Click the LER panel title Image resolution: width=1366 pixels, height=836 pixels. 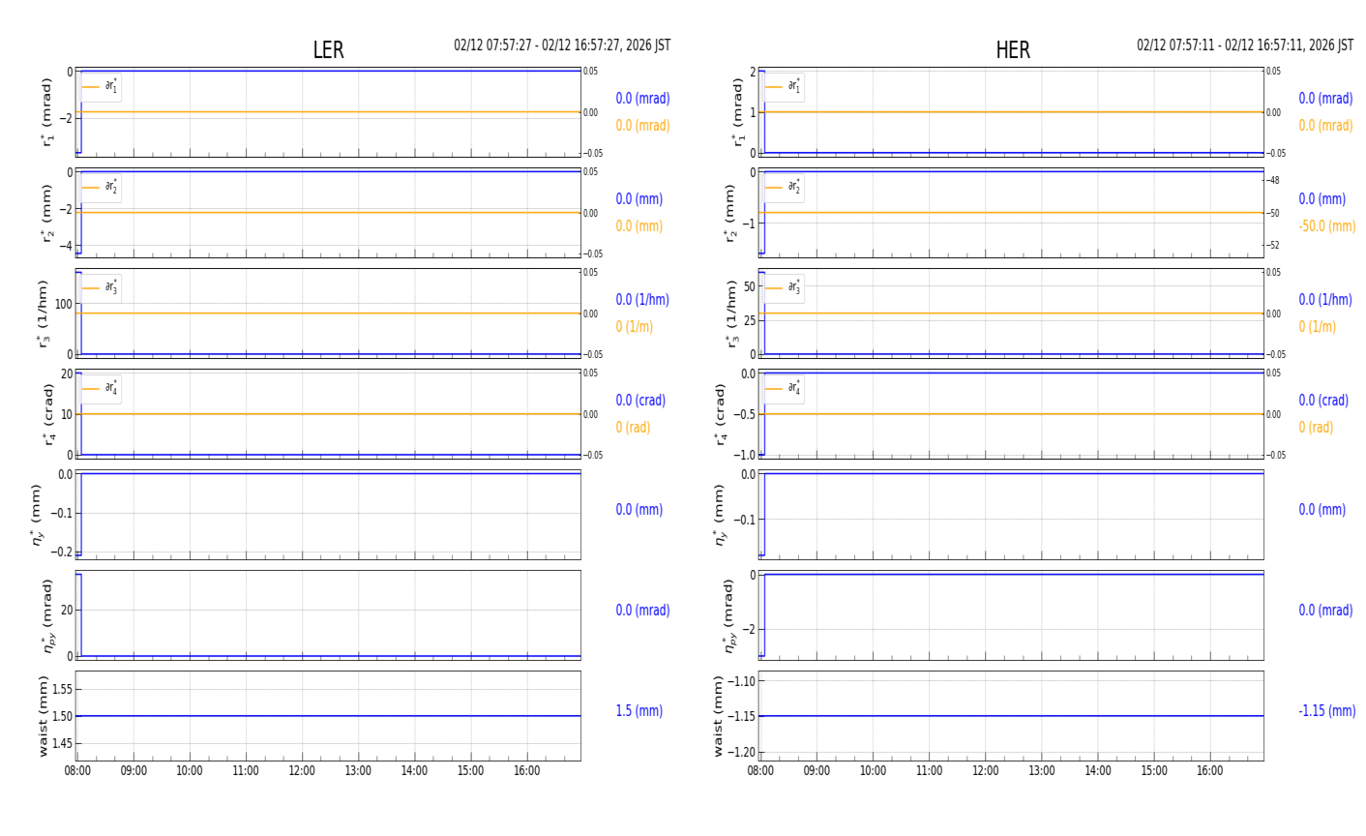click(x=328, y=50)
